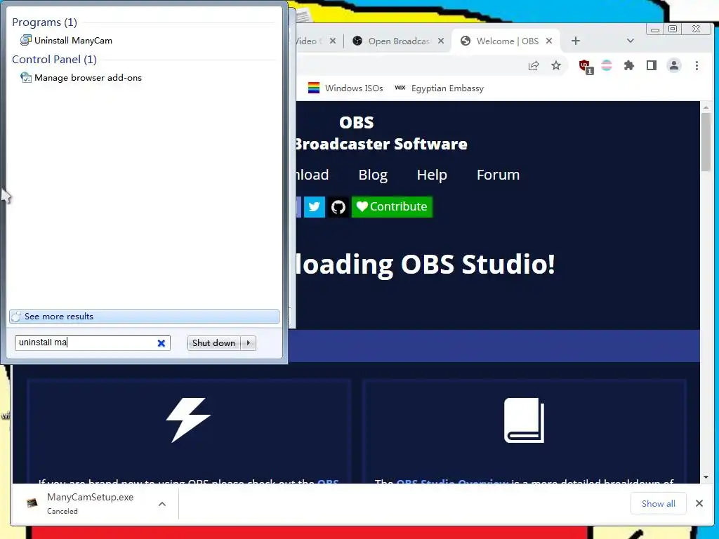Viewport: 719px width, 539px height.
Task: Click the Manage browser add-ons icon
Action: click(26, 77)
